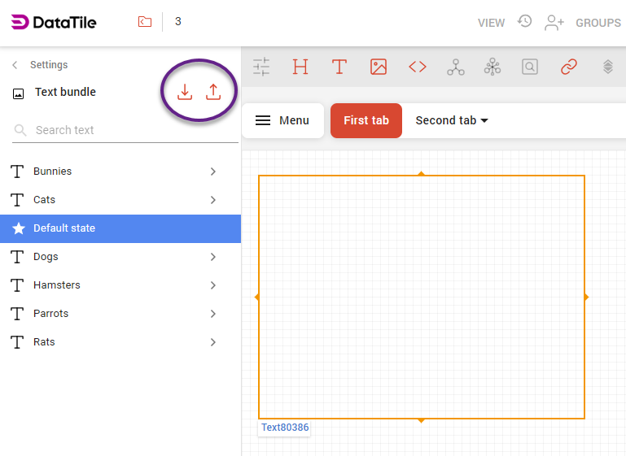Click the image widget icon in toolbar
This screenshot has height=456, width=626.
[379, 67]
